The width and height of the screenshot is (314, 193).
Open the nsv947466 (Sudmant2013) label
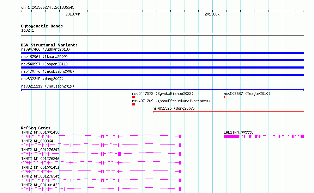46,49
